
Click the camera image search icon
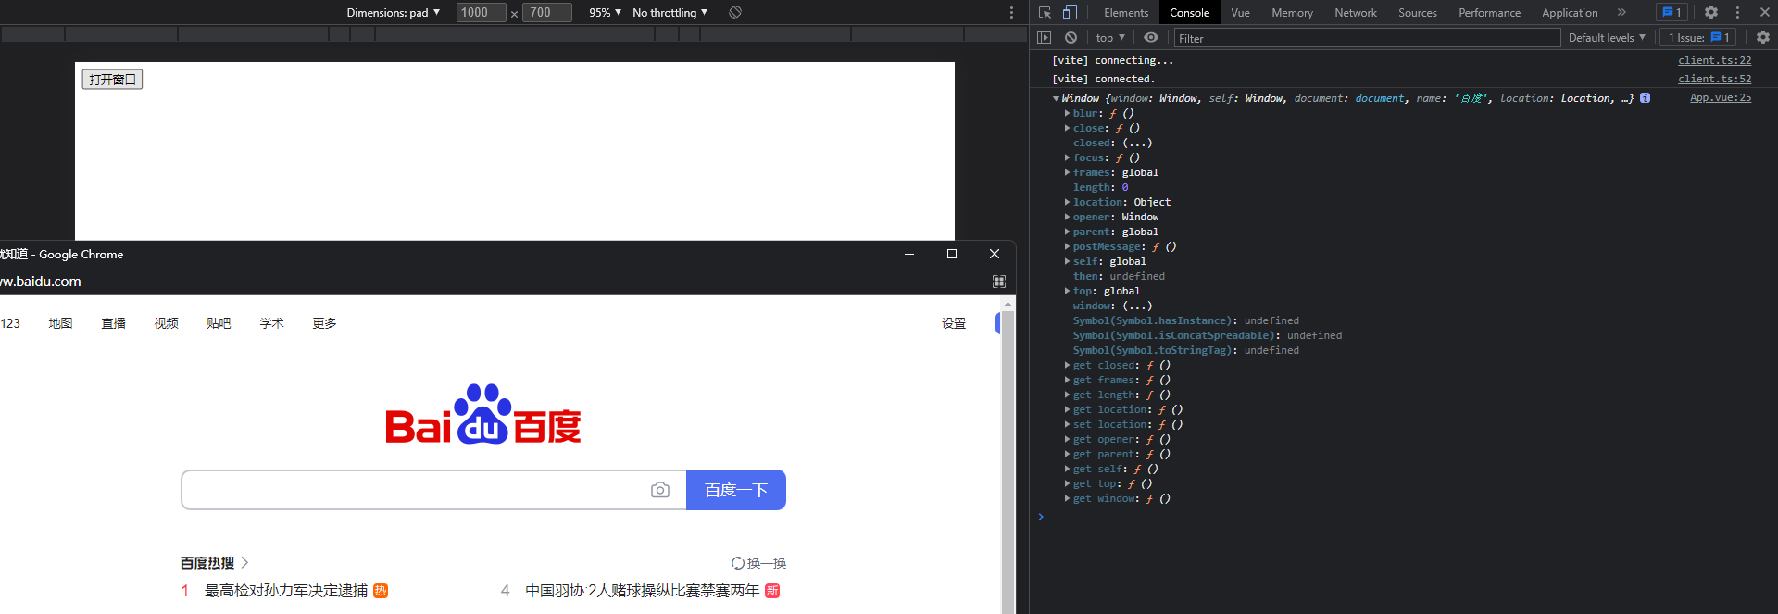[660, 490]
